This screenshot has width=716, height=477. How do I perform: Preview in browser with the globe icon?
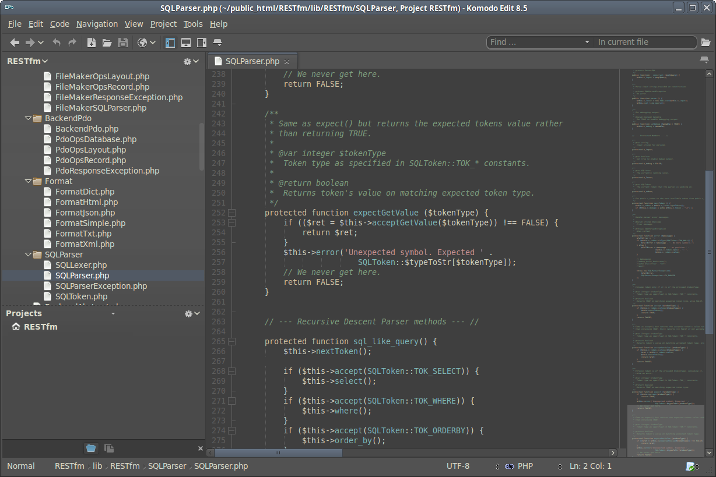(x=142, y=43)
